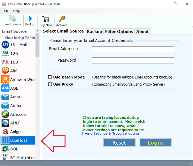Close the Advik Email Backup Wizard window
The width and height of the screenshot is (193, 166).
[187, 4]
